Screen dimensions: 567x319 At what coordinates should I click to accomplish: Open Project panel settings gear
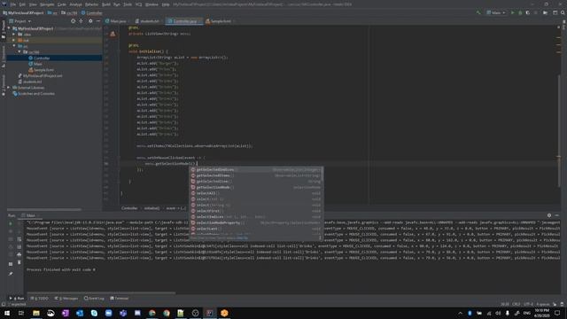pos(90,21)
